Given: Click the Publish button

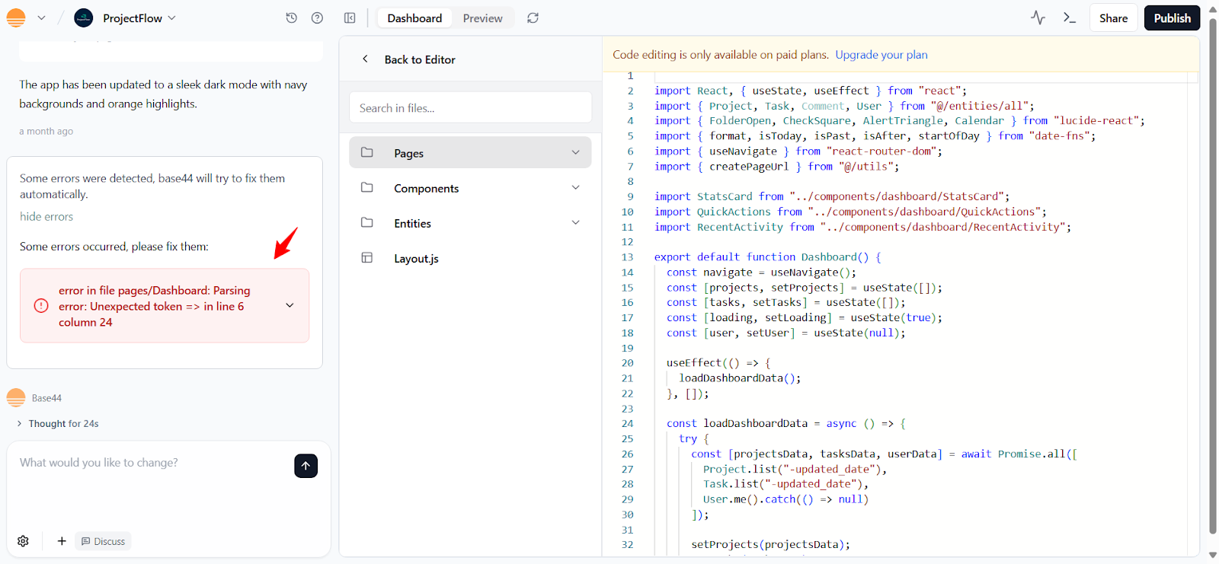Looking at the screenshot, I should click(x=1172, y=18).
